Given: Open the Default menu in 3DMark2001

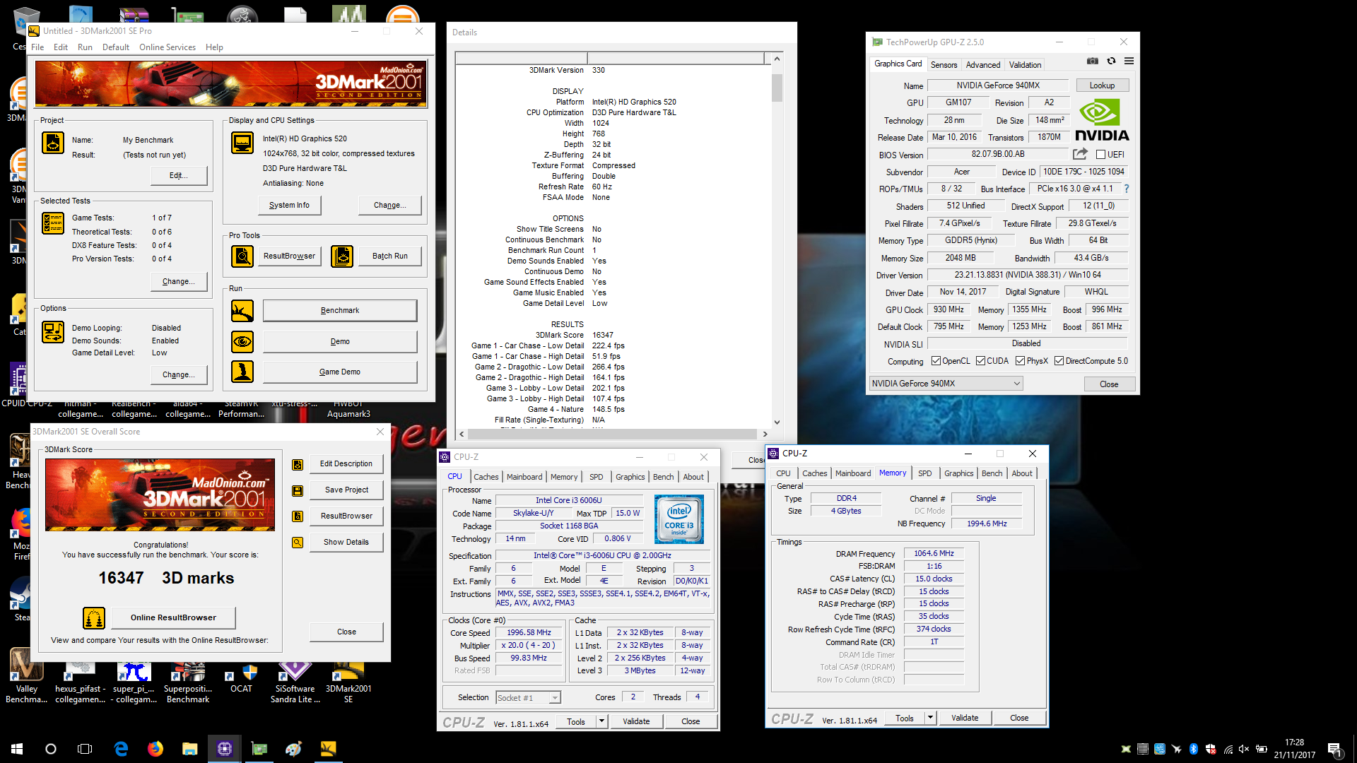Looking at the screenshot, I should tap(116, 47).
